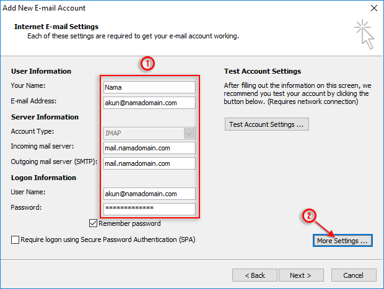This screenshot has height=289, width=384.
Task: Click the Your Name field
Action: pos(149,87)
